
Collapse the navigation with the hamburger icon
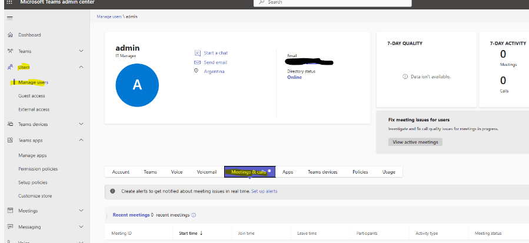[10, 18]
